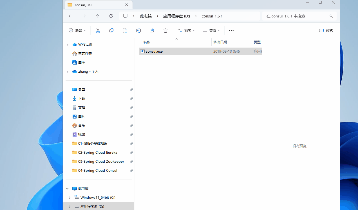Unpin 02-Spring Cloud Eureka via pin icon

[131, 153]
